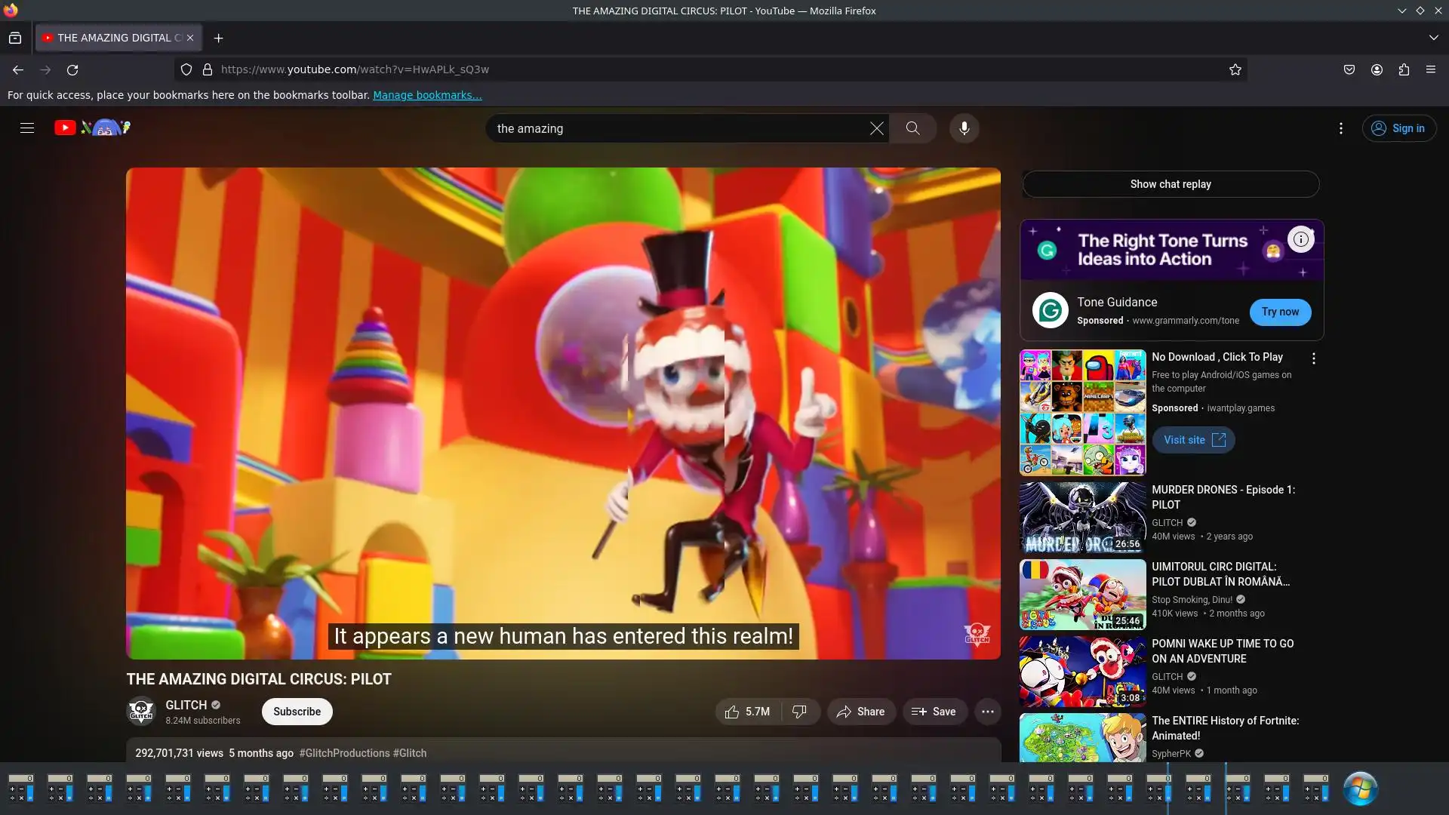Open YouTube guide hamburger menu
The width and height of the screenshot is (1449, 815).
27,128
